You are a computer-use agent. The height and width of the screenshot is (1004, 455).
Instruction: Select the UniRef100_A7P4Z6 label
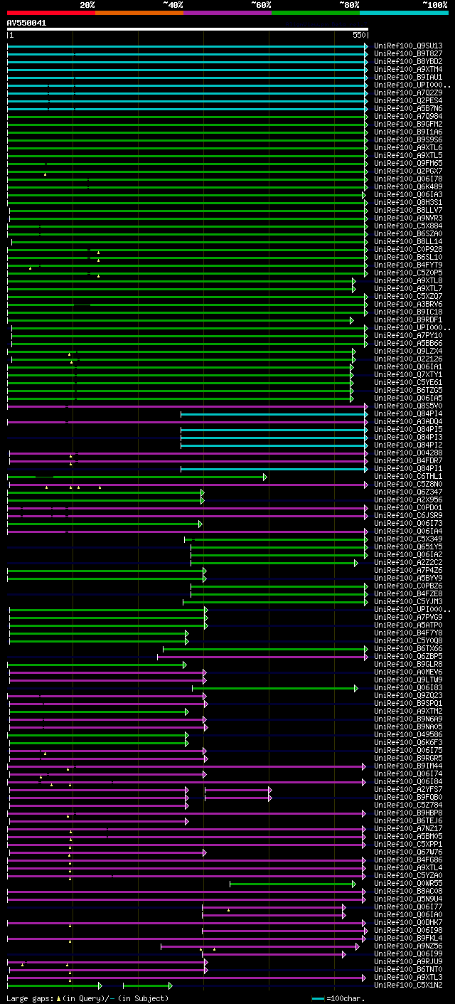click(x=408, y=570)
